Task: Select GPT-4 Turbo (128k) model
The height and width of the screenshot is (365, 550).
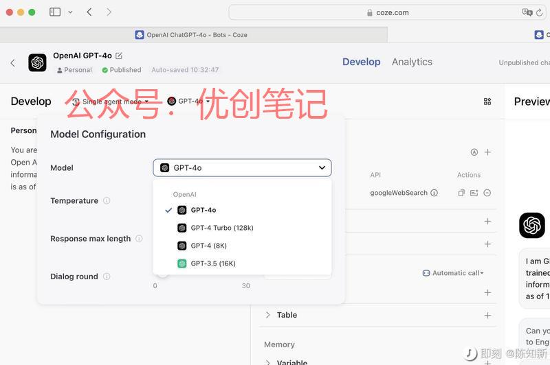Action: point(242,228)
